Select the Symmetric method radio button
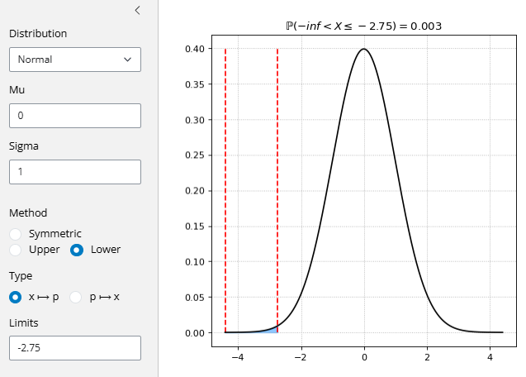 click(x=16, y=234)
